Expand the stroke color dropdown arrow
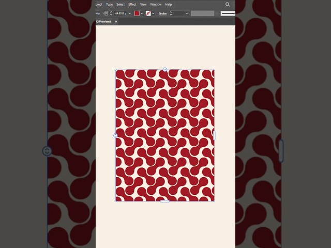Image resolution: width=331 pixels, height=248 pixels. click(153, 13)
